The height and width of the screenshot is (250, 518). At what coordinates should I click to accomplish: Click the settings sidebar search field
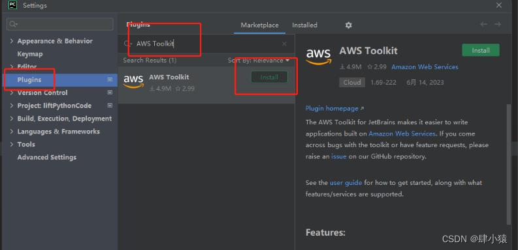point(60,24)
